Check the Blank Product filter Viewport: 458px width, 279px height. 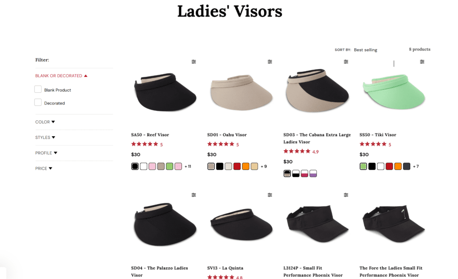38,89
